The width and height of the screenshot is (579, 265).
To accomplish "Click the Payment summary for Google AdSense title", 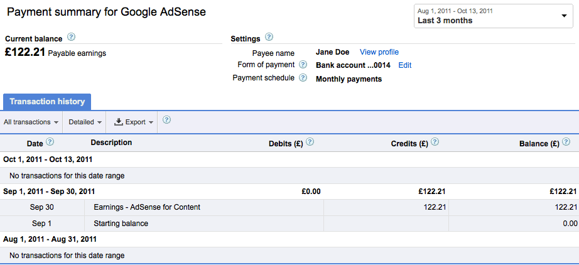I will 106,12.
